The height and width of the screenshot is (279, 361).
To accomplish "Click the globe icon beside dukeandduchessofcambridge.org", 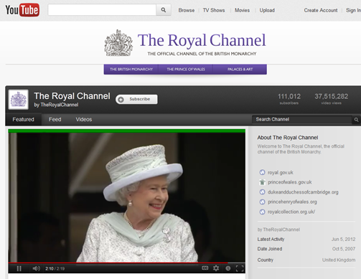I will [262, 192].
